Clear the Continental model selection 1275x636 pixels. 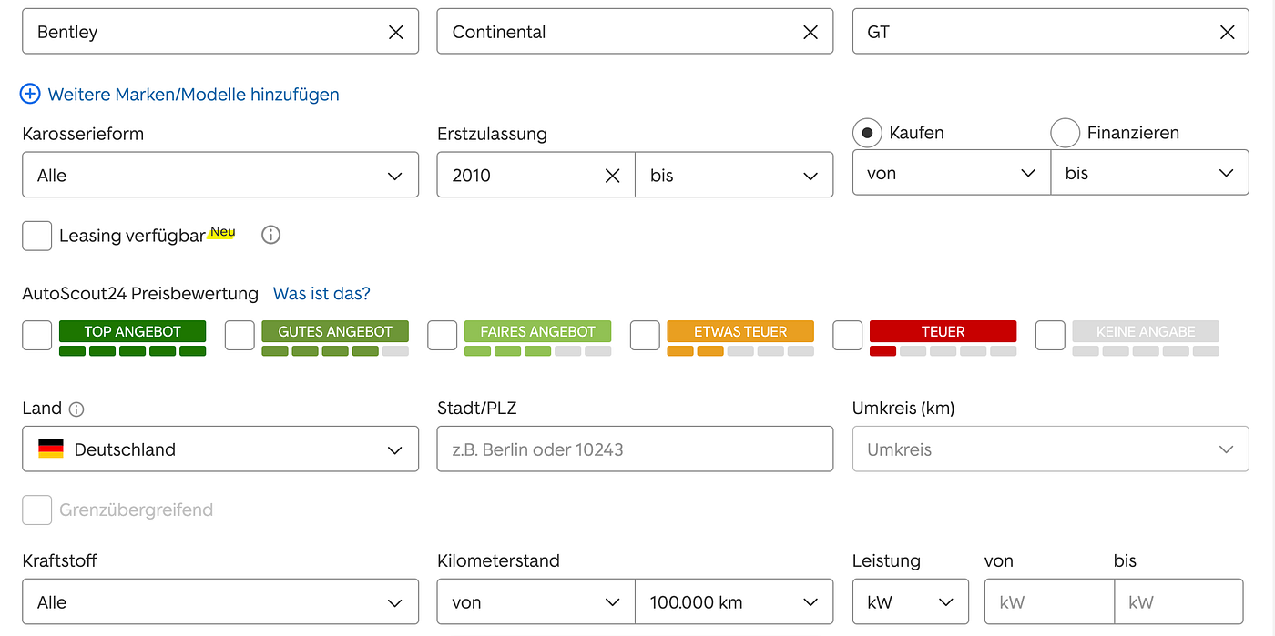pos(811,32)
